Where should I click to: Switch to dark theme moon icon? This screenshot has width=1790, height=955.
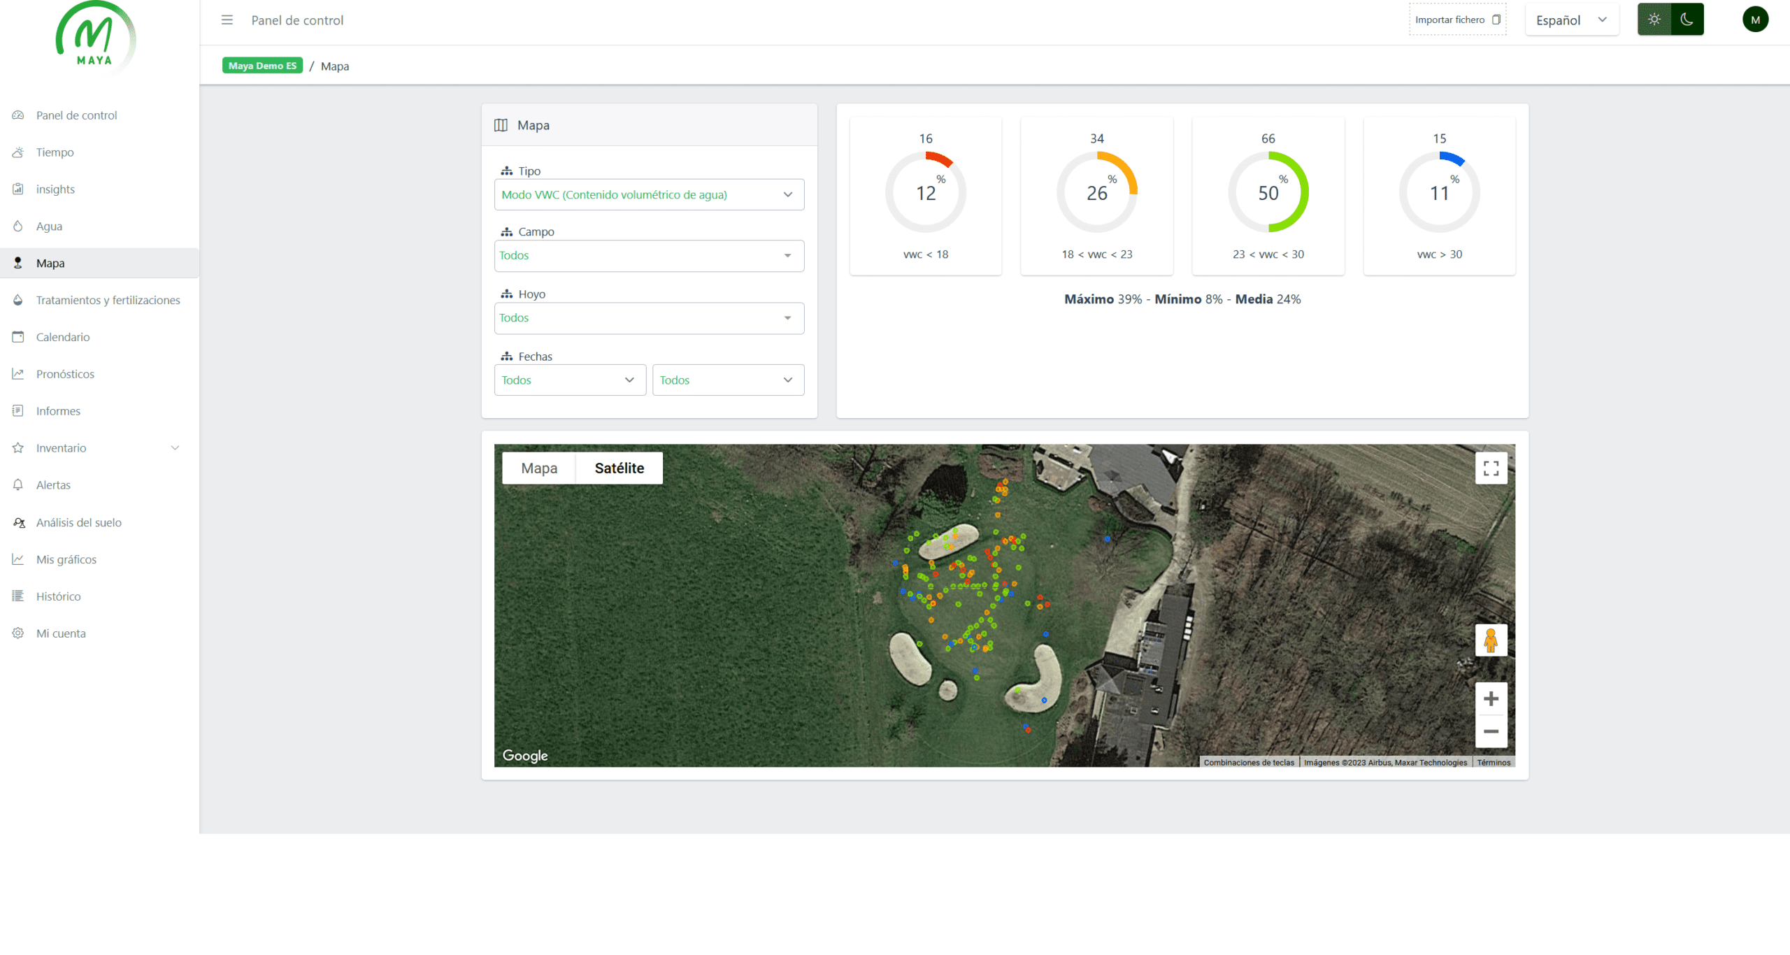[x=1687, y=20]
